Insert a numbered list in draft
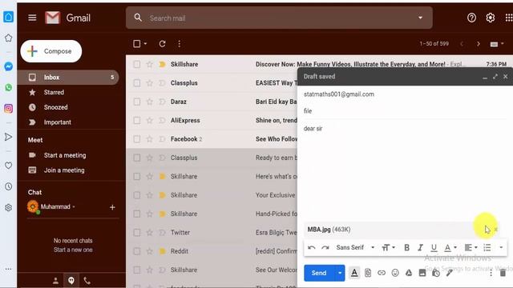Screen dimensions: 513x288 pyautogui.click(x=487, y=248)
